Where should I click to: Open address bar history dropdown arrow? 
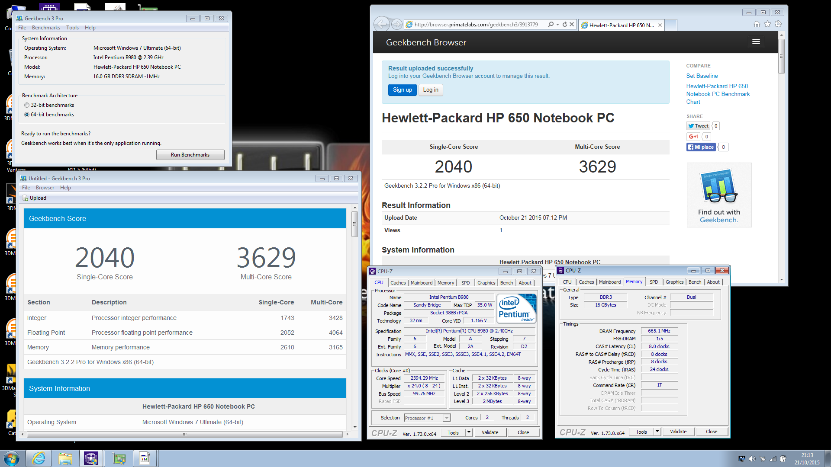tap(557, 25)
